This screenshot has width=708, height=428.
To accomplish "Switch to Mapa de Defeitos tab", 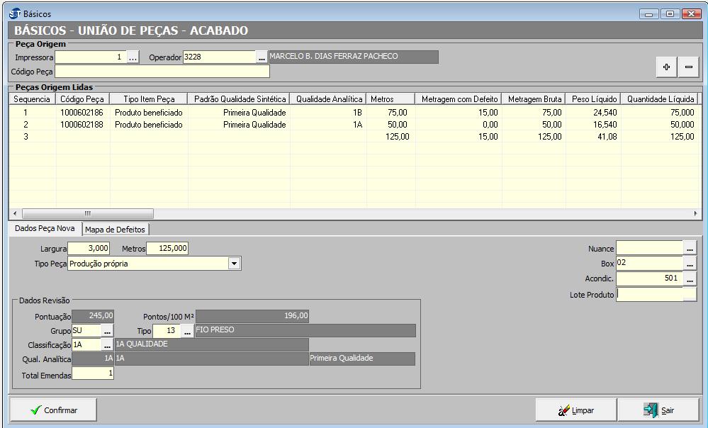I will coord(115,230).
